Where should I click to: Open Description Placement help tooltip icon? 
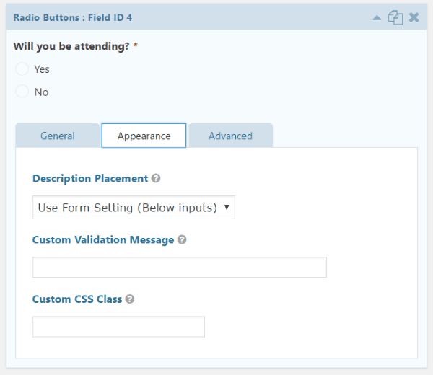[x=156, y=178]
